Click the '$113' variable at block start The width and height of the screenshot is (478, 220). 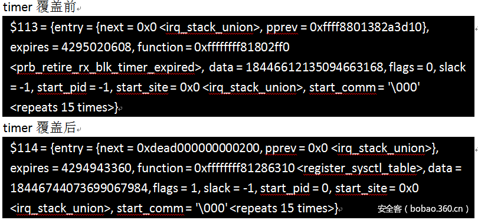coord(24,27)
